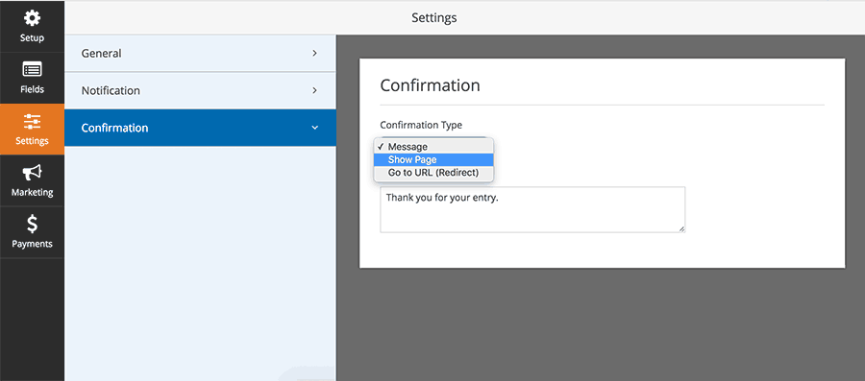865x381 pixels.
Task: Open the Payments dollar icon
Action: pyautogui.click(x=32, y=224)
